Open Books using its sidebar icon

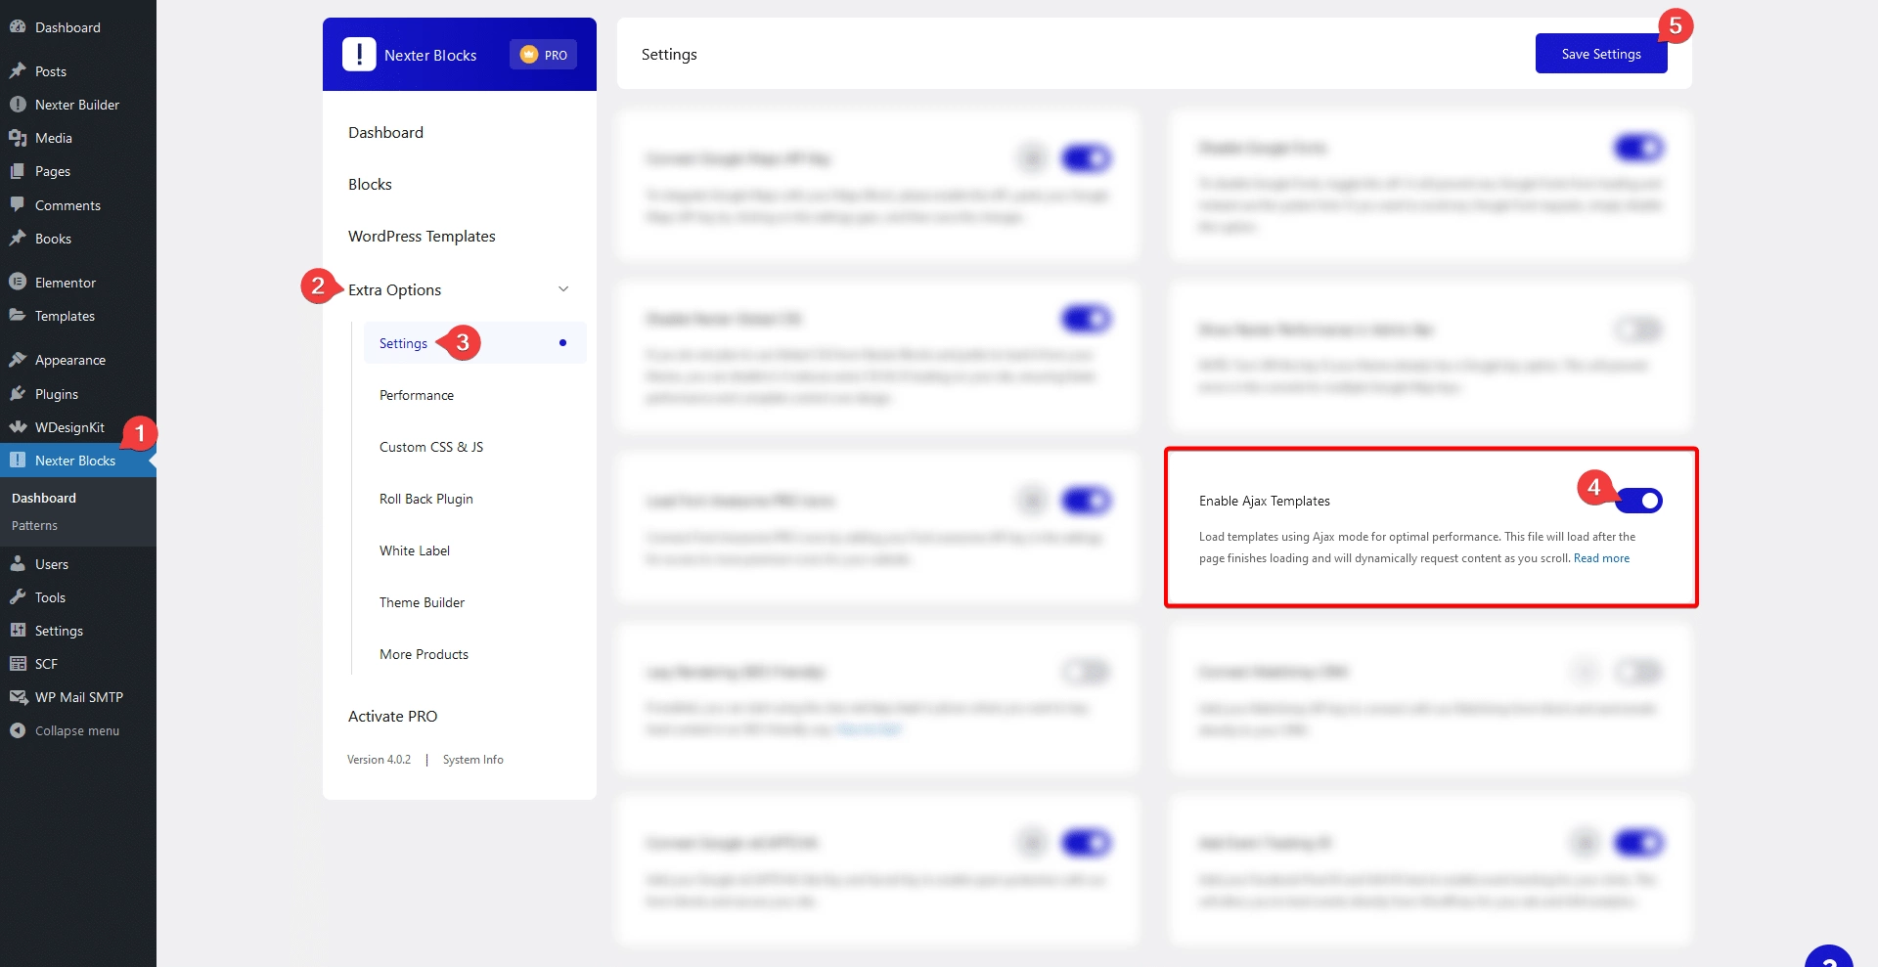(18, 239)
